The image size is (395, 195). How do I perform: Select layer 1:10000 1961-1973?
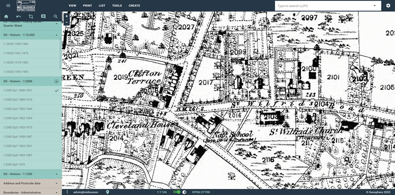[31, 53]
